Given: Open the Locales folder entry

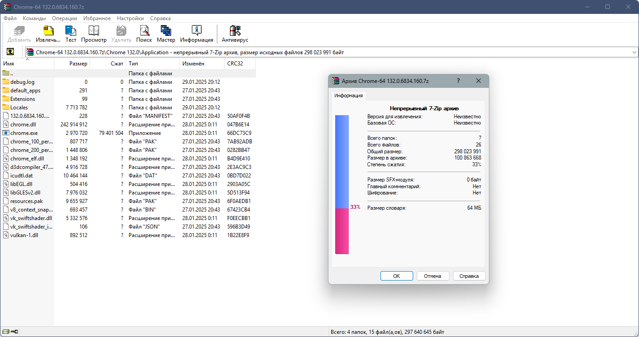Looking at the screenshot, I should [x=19, y=108].
